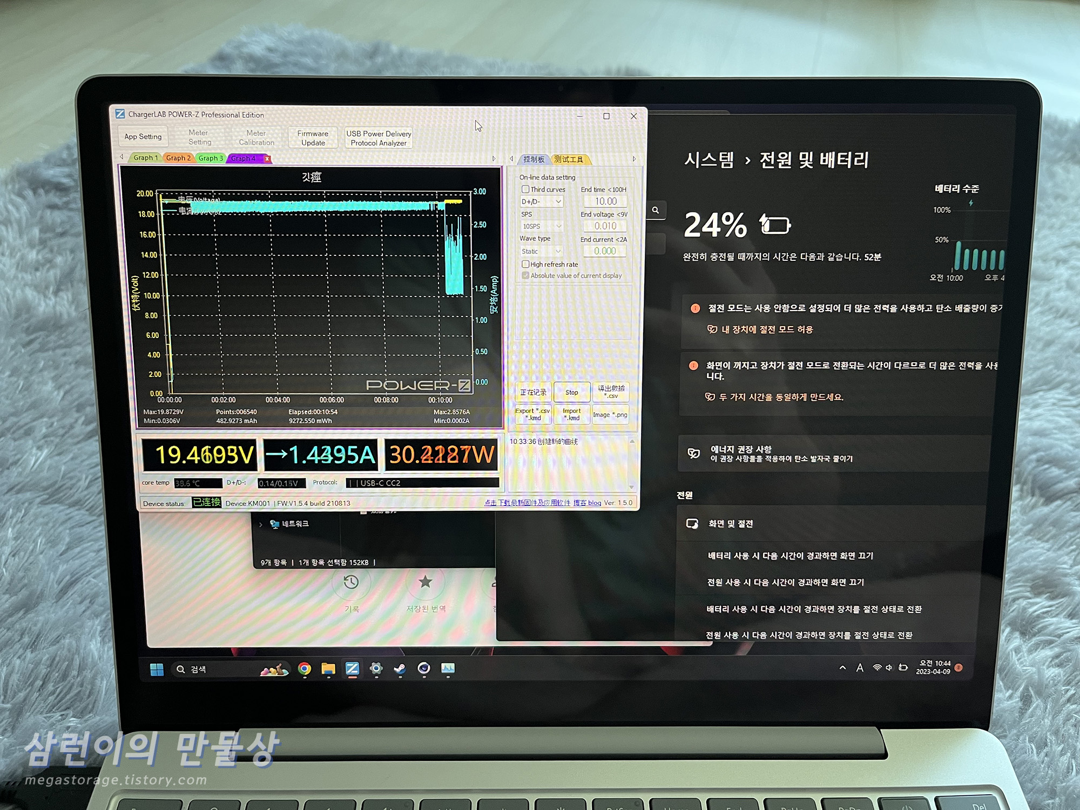Open the SPS 10SPS dropdown
Image resolution: width=1080 pixels, height=810 pixels.
542,226
